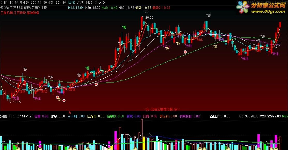This screenshot has width=288, height=150.
Task: Select the M30: 18.40 moving average label
Action: [110, 8]
